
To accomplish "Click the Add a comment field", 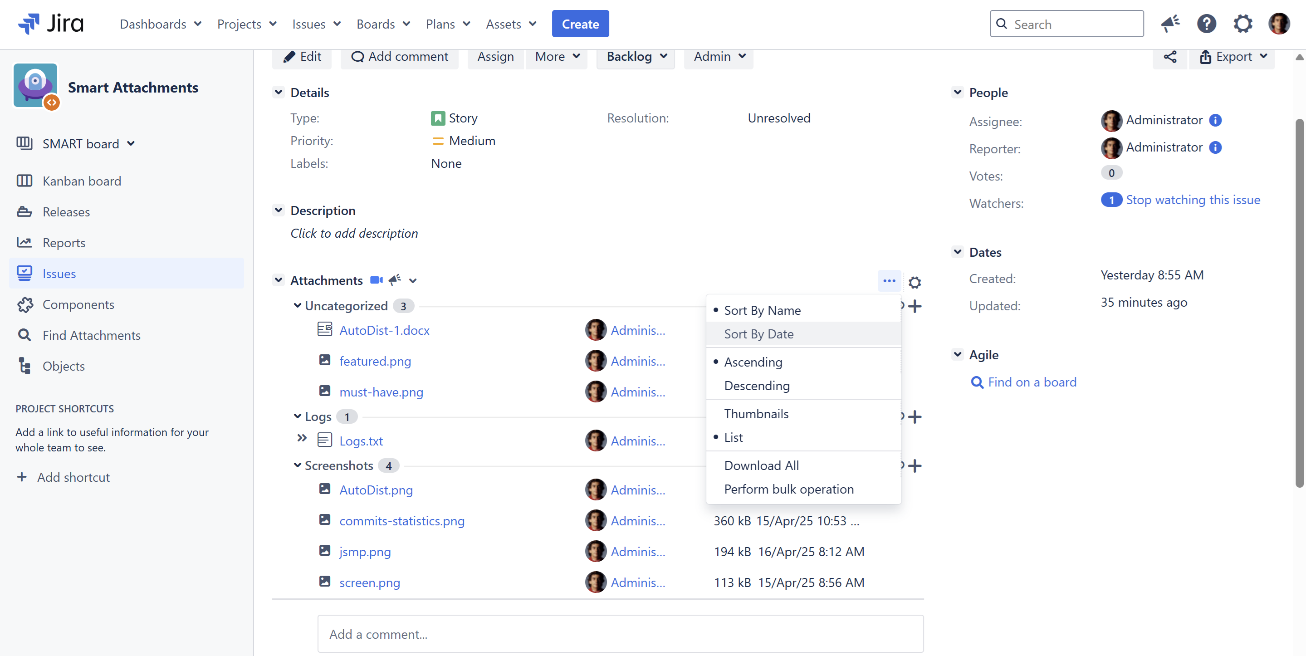I will coord(620,634).
